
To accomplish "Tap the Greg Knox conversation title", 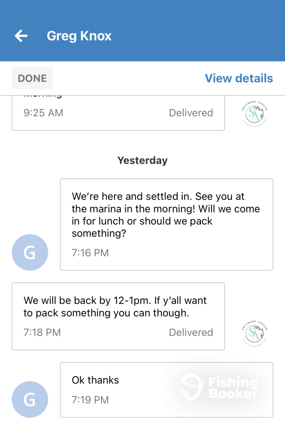I will [79, 36].
